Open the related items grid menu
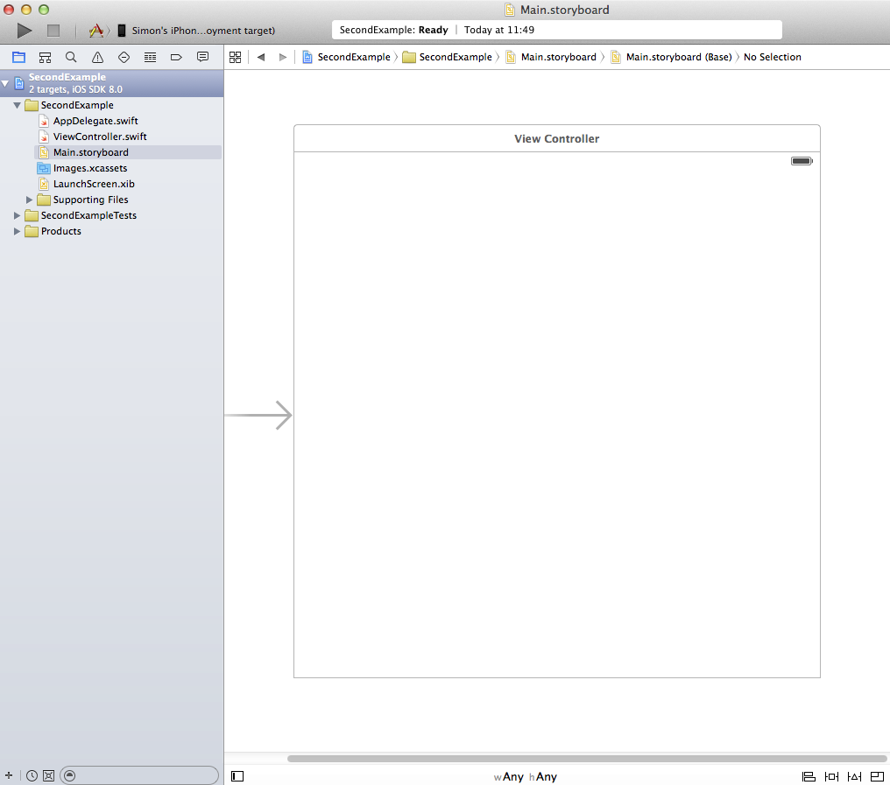This screenshot has width=890, height=785. tap(235, 57)
